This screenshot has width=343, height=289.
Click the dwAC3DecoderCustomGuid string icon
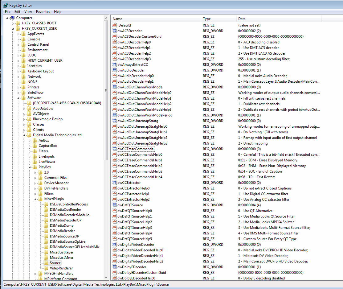(114, 36)
